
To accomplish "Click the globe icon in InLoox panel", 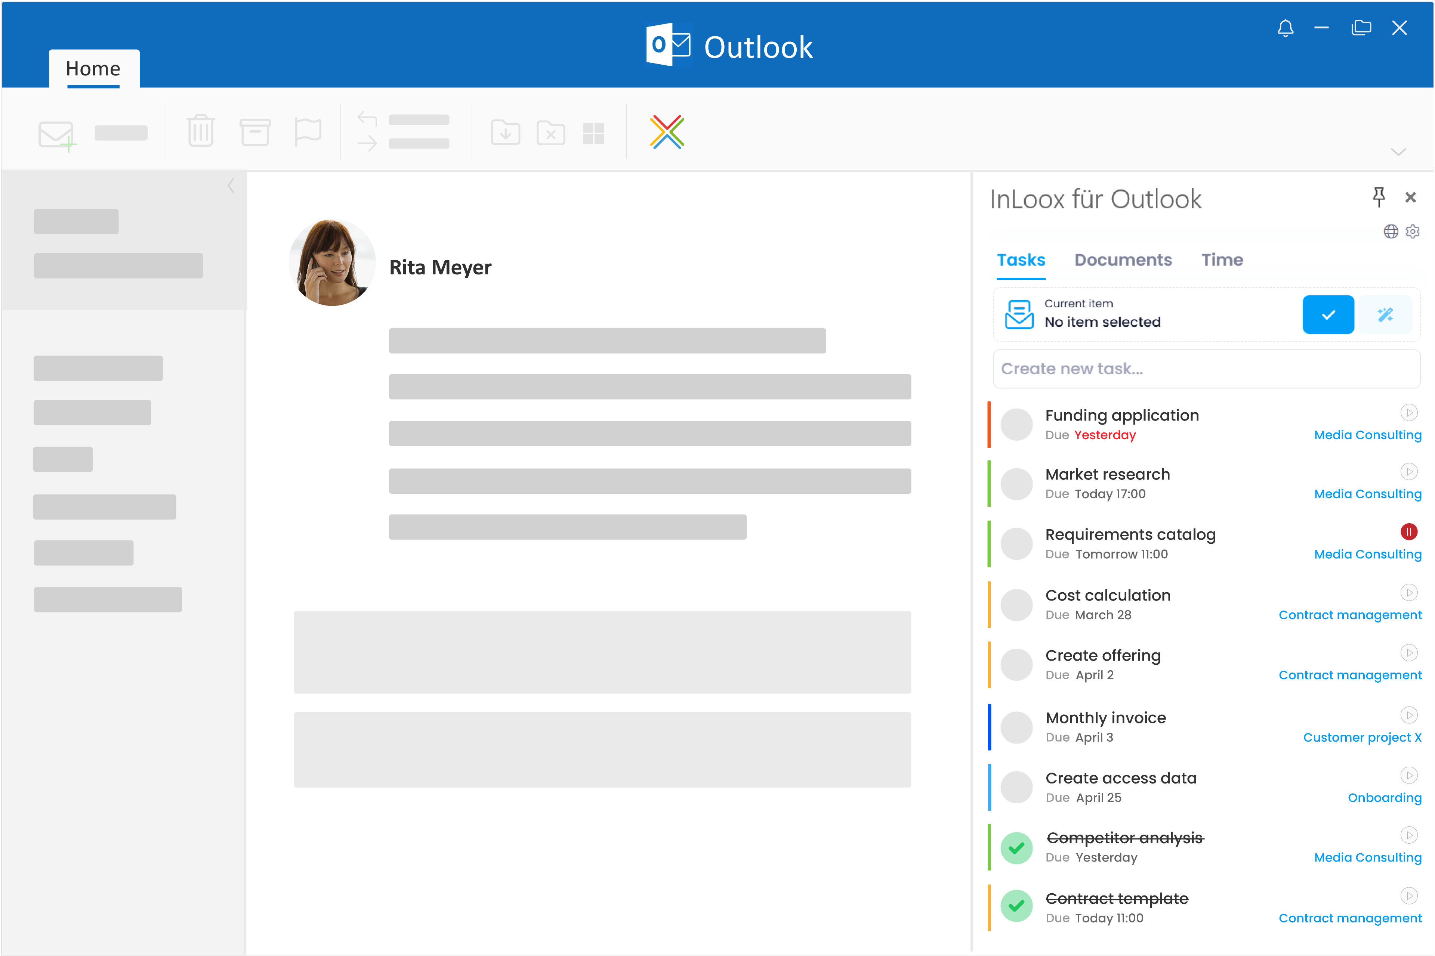I will pos(1391,232).
